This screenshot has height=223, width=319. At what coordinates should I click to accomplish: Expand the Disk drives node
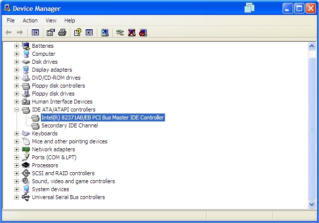[16, 62]
